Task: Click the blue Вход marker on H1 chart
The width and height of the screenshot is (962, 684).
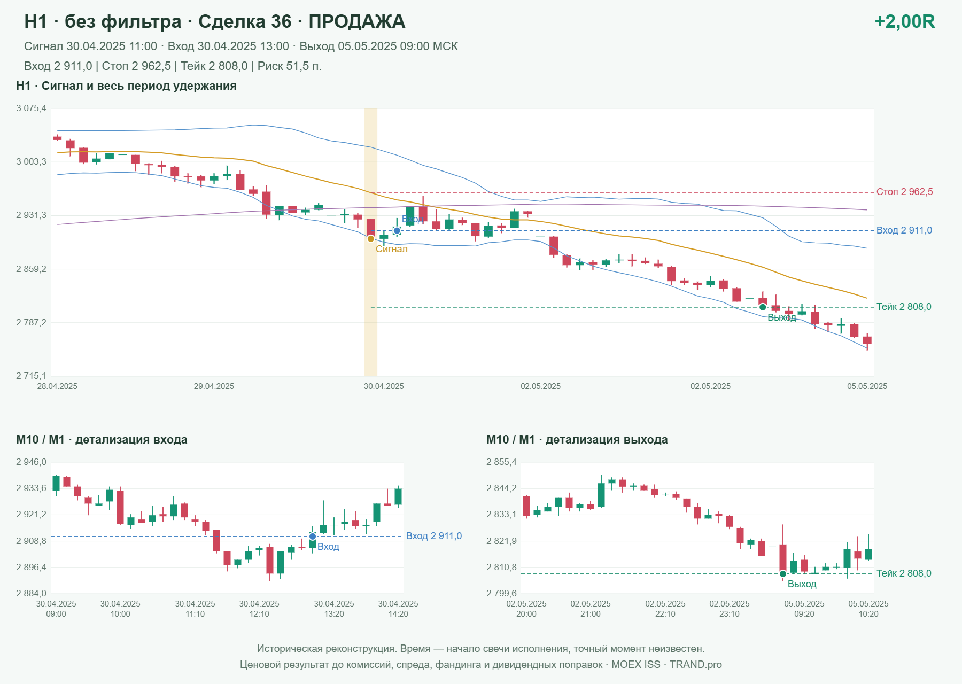Action: click(x=397, y=230)
